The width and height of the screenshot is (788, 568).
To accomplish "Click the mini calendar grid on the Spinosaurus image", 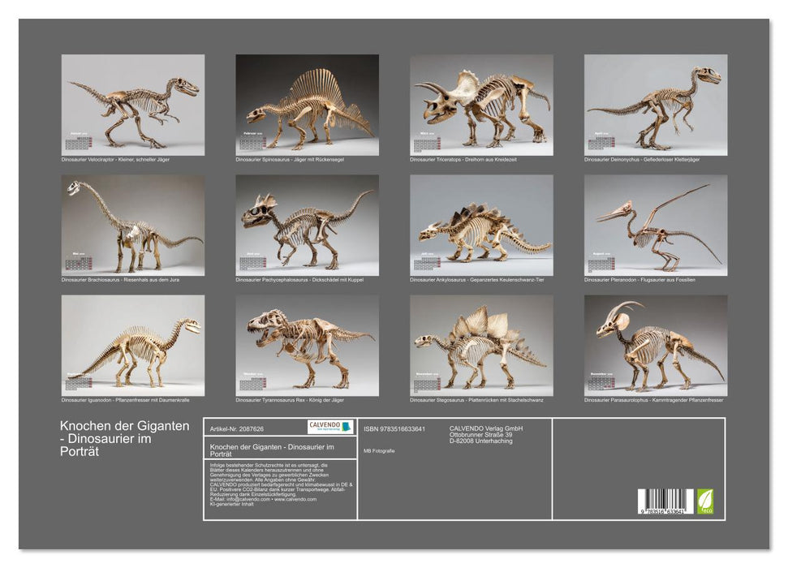I will [x=253, y=142].
